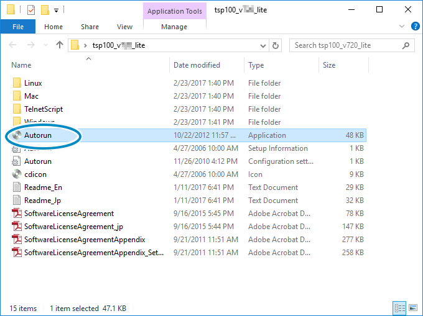Viewport: 423px width, 316px height.
Task: Sort files by the Name column header
Action: point(21,65)
